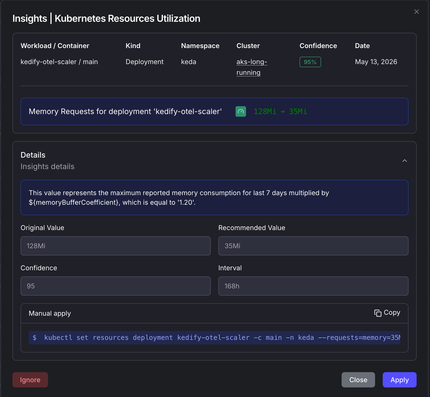Click the 'May 13, 2026' date value
This screenshot has width=430, height=397.
376,62
